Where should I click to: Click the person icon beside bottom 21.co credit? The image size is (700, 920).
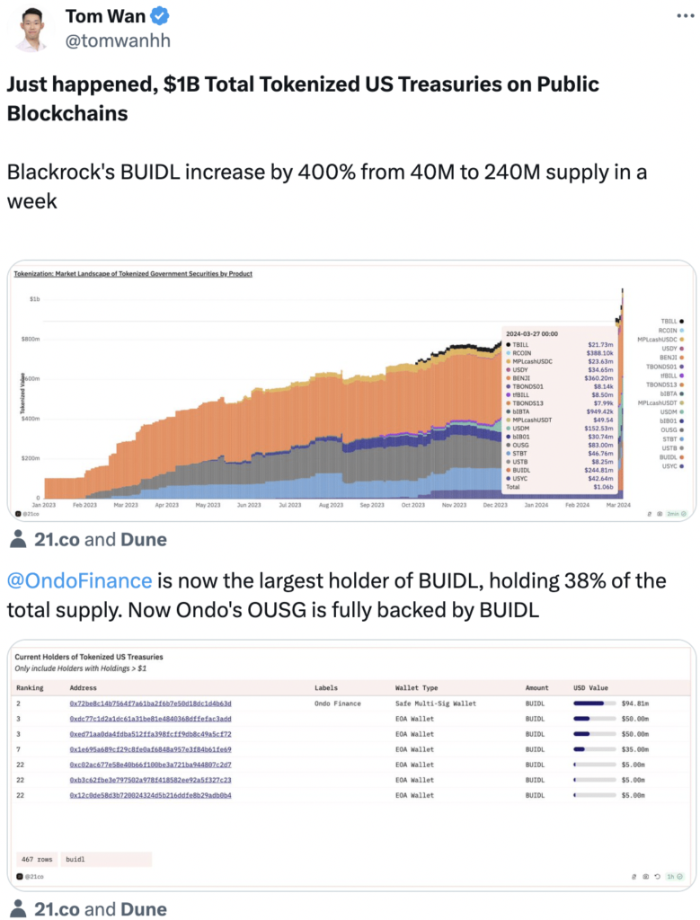click(18, 908)
